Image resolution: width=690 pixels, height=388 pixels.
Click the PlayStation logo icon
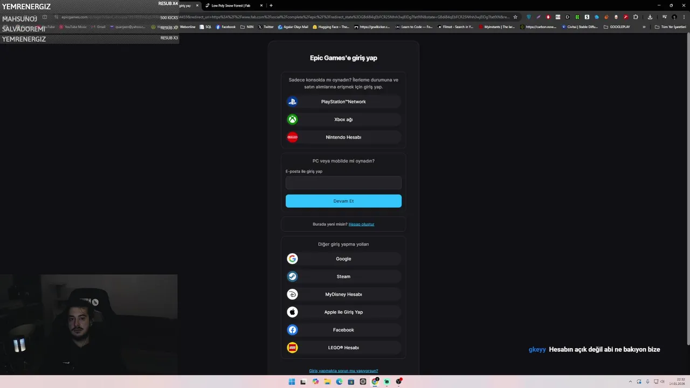[x=292, y=101]
